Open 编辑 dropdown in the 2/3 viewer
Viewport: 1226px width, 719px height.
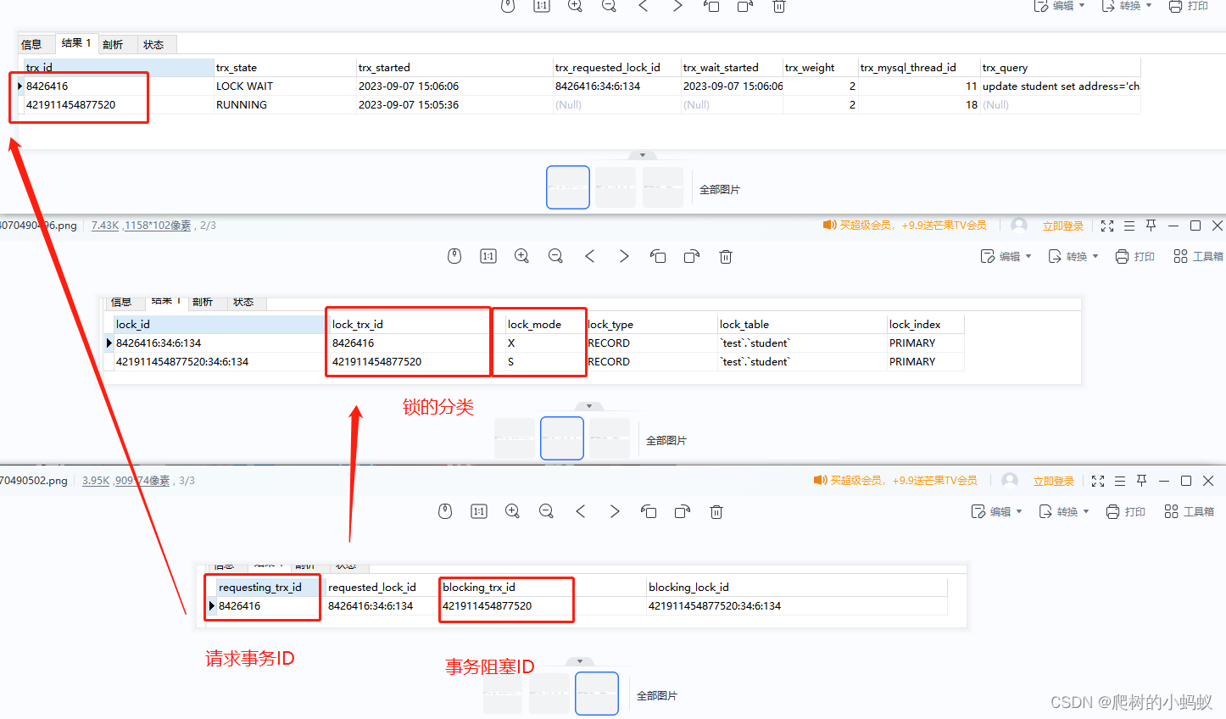[1006, 256]
